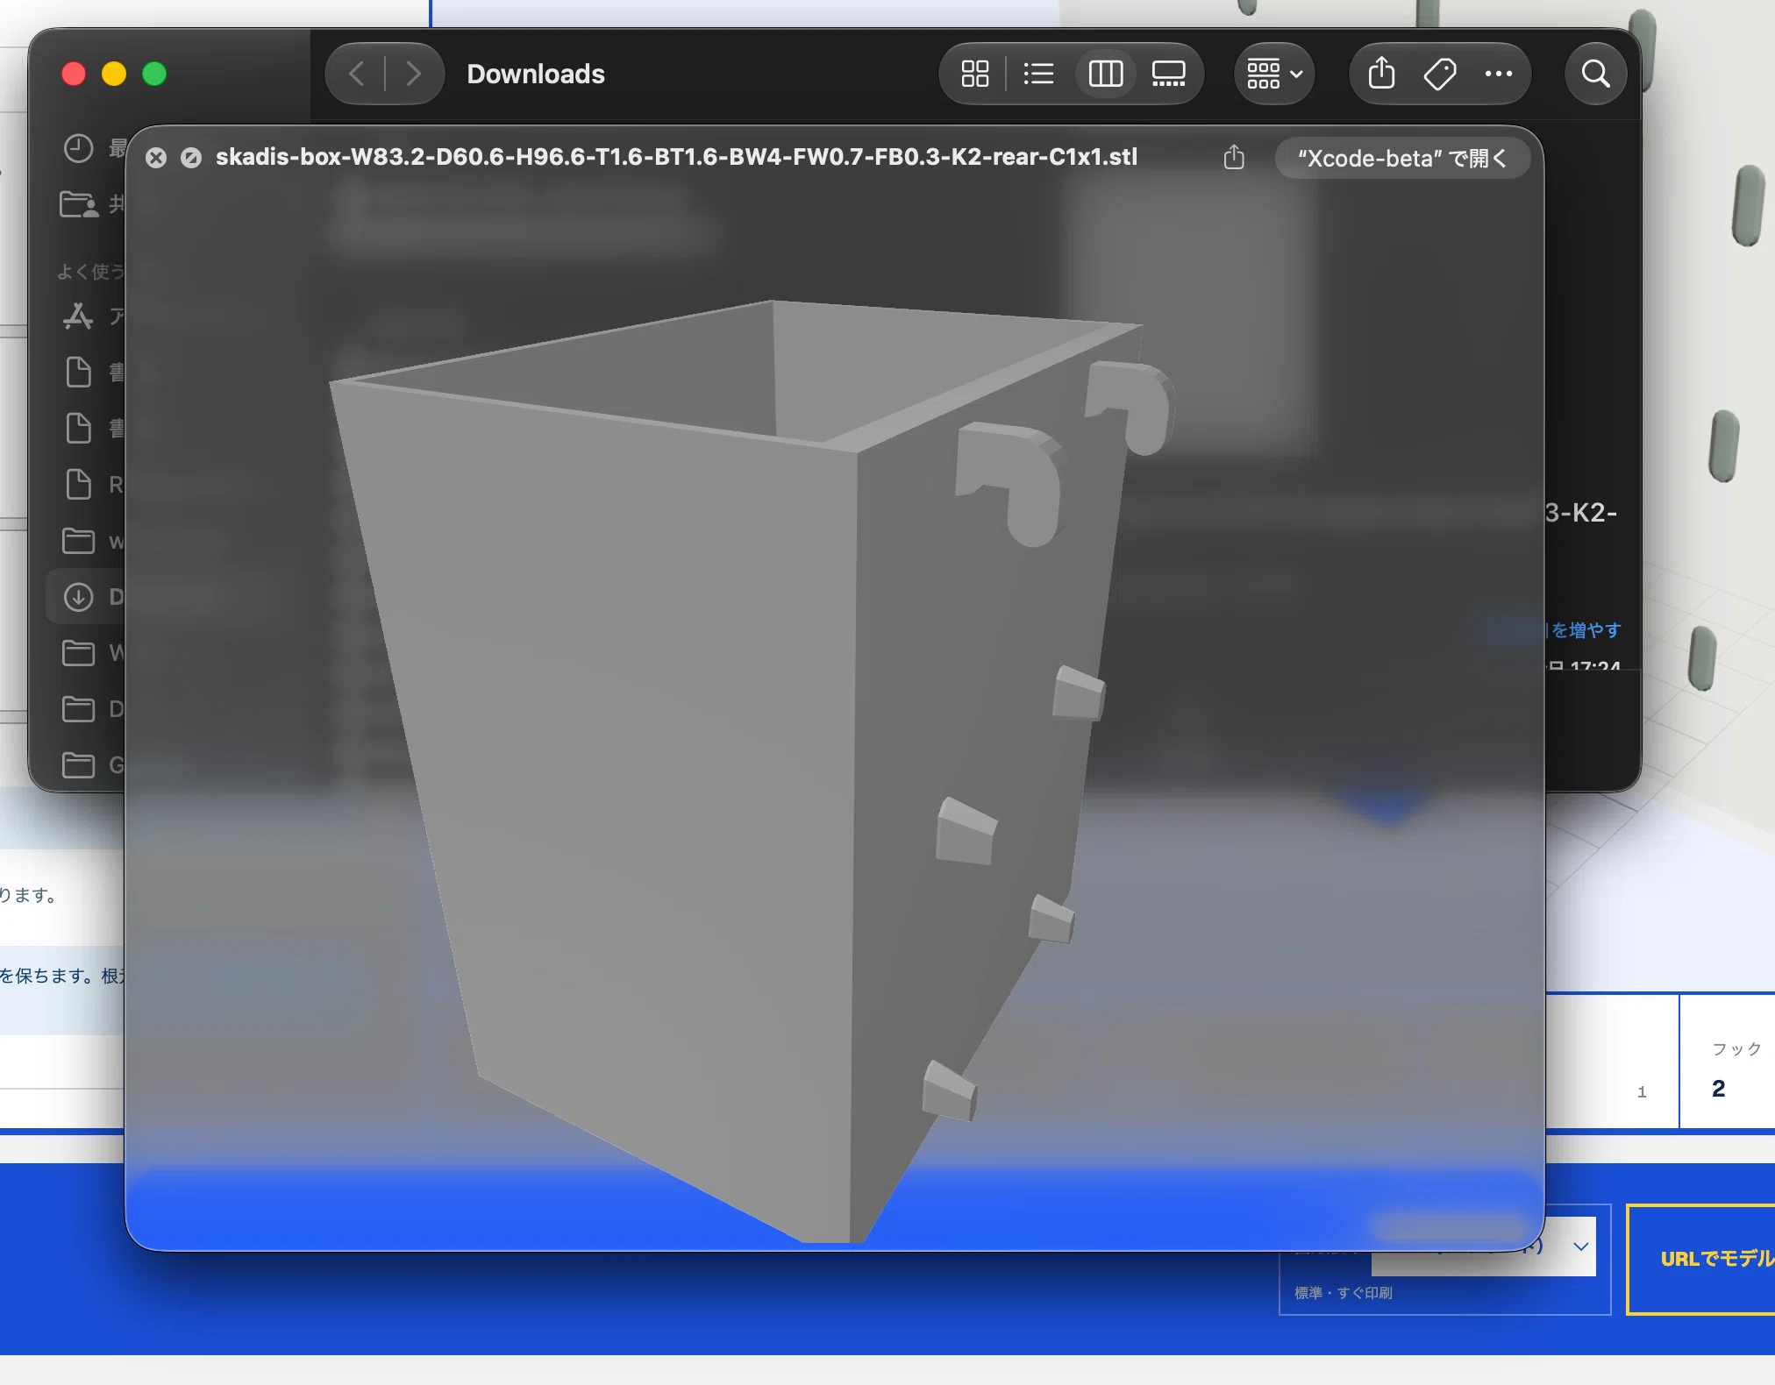Click Finder toolbar tag icon
Viewport: 1775px width, 1385px height.
1440,74
